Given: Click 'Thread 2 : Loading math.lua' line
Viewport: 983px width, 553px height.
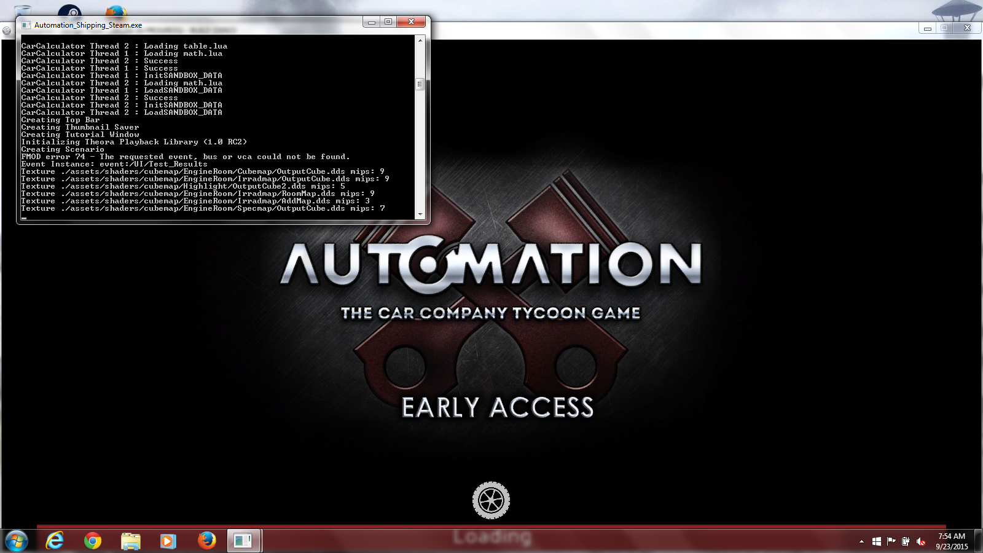Looking at the screenshot, I should click(122, 83).
